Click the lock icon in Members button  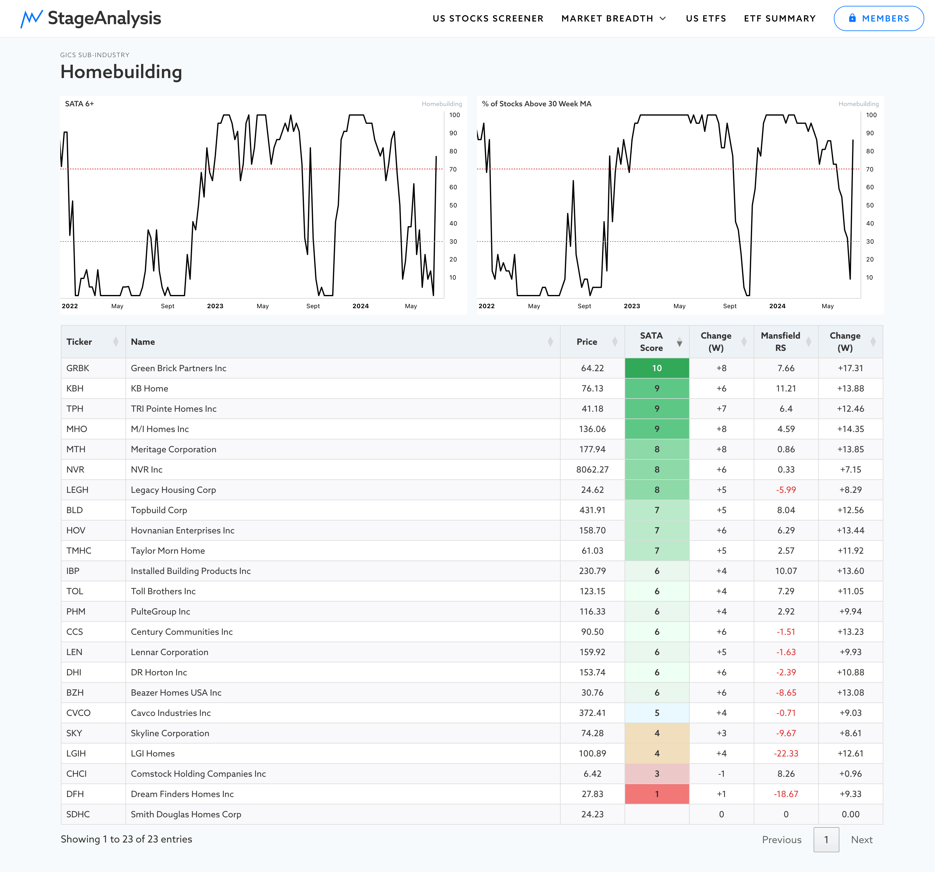[852, 18]
